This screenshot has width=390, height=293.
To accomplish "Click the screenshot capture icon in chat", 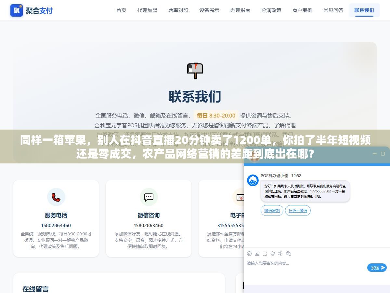I will pyautogui.click(x=265, y=254).
